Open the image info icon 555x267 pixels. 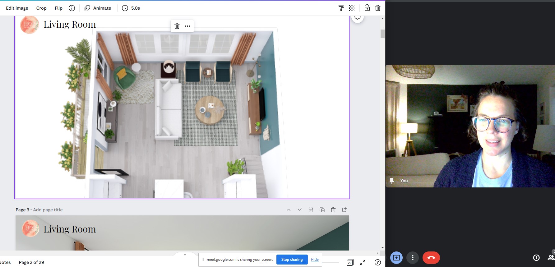(x=72, y=8)
